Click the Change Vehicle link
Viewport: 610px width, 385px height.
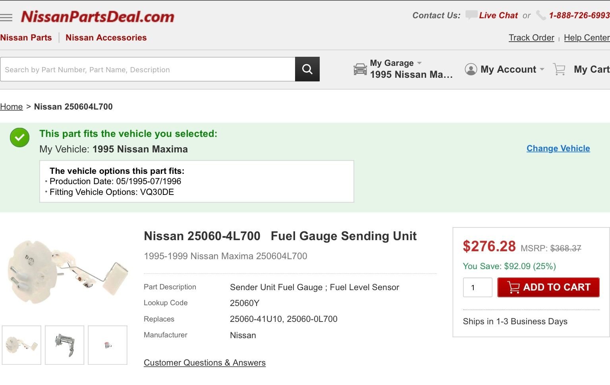point(558,148)
